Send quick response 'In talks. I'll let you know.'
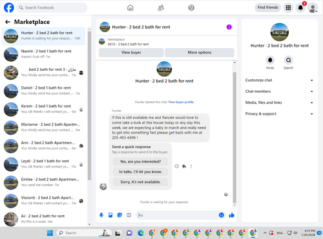The image size is (323, 239). pyautogui.click(x=140, y=172)
